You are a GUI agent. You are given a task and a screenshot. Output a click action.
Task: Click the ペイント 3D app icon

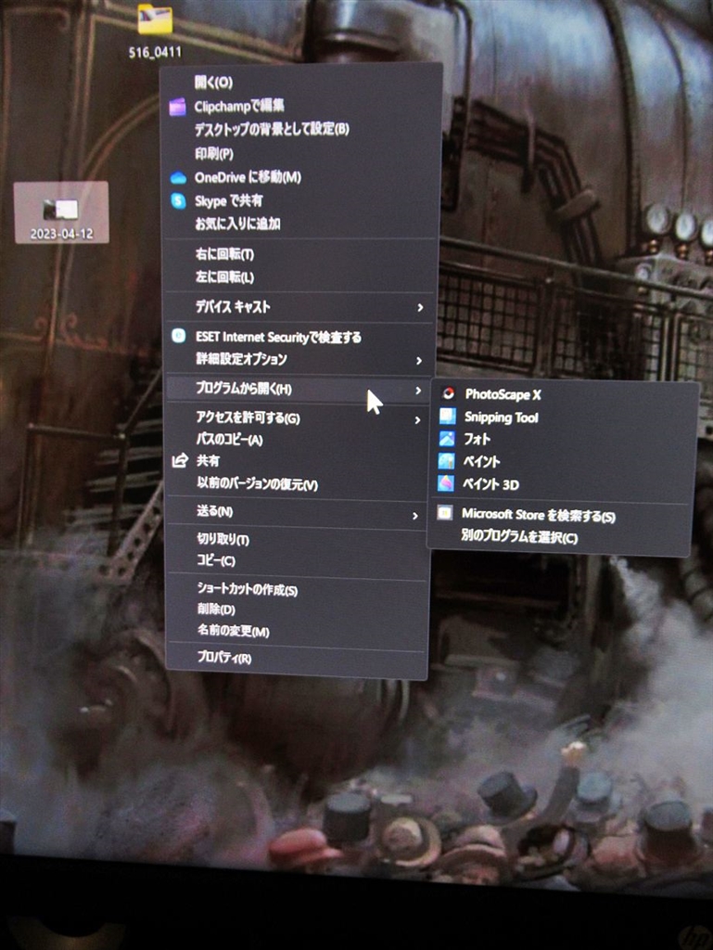(445, 483)
